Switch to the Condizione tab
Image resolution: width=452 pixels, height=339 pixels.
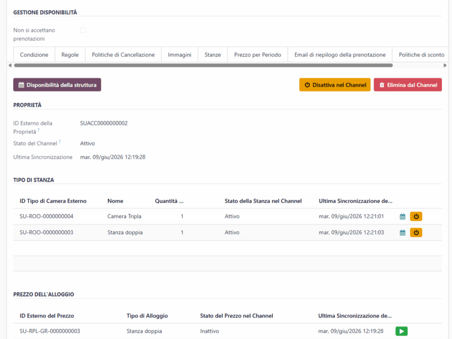point(34,54)
